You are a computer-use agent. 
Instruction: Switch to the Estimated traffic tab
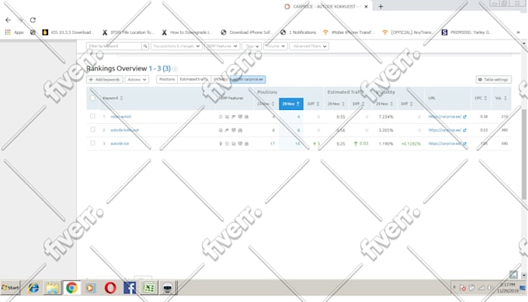point(194,79)
